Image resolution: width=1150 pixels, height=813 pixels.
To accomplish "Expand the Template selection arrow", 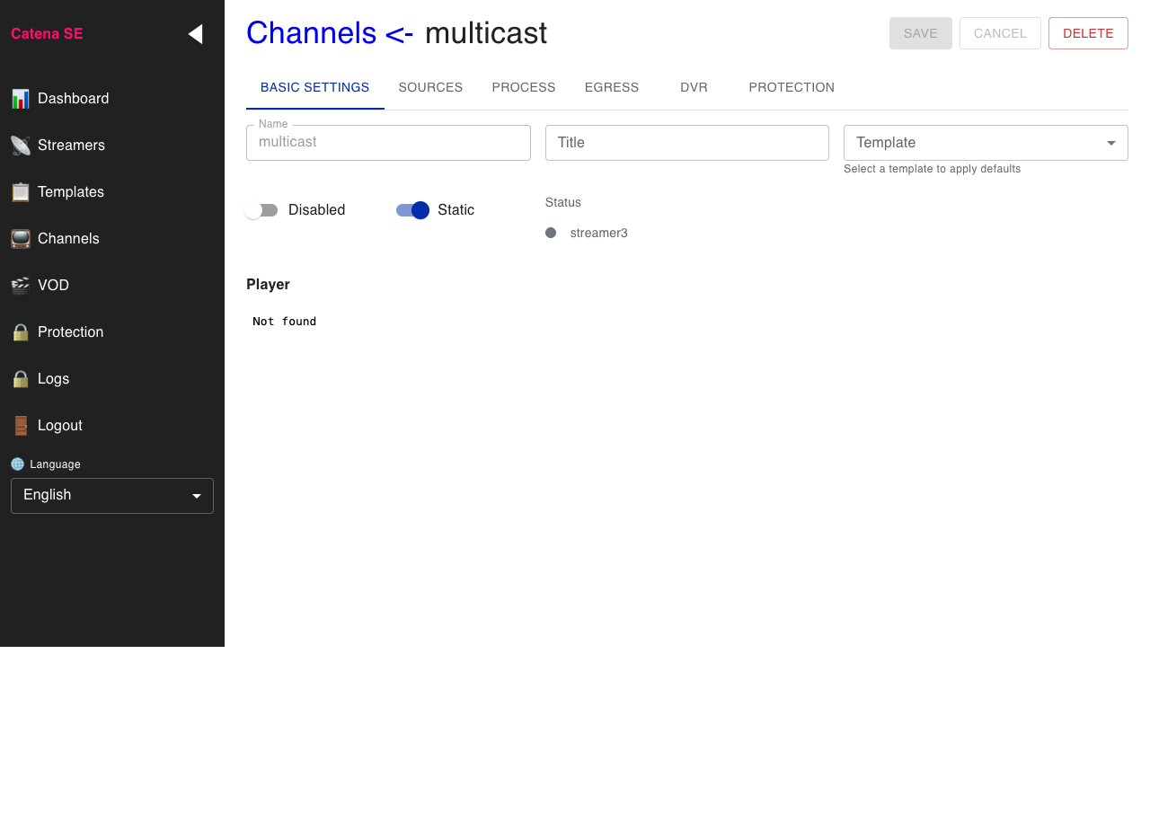I will 1110,142.
